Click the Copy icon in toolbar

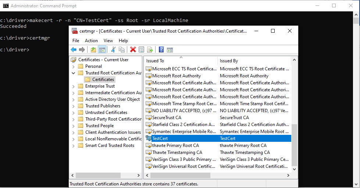point(122,49)
